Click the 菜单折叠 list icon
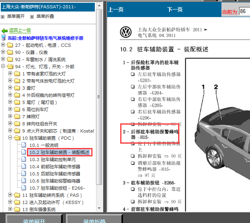 tap(32, 17)
